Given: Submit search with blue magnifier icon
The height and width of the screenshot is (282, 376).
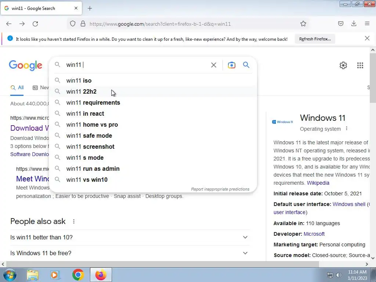Looking at the screenshot, I should (246, 65).
